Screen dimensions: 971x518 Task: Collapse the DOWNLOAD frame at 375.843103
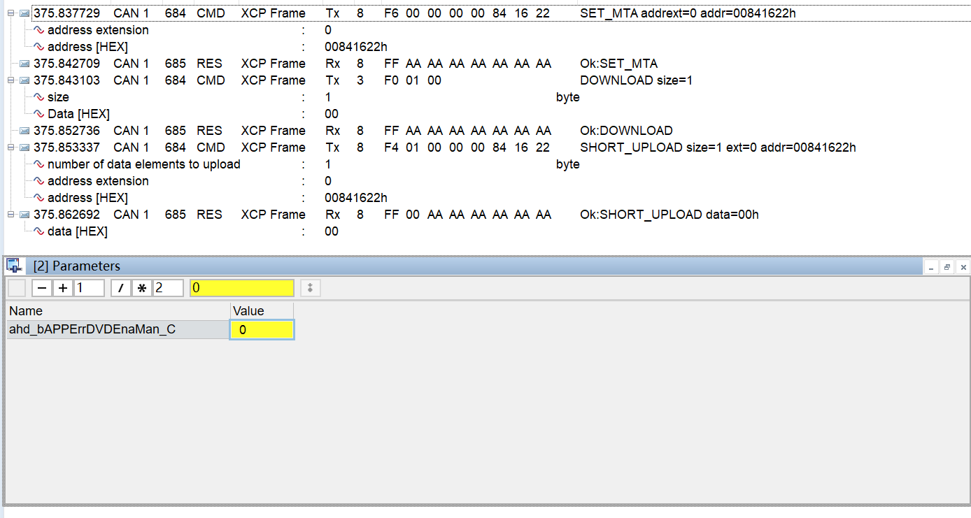tap(10, 80)
